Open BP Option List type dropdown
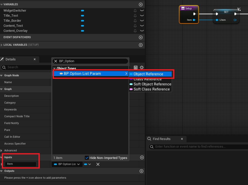 coord(67,164)
